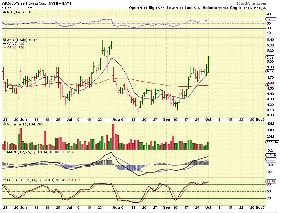Click the boxed 69.86 RSI value tag

pos(271,19)
